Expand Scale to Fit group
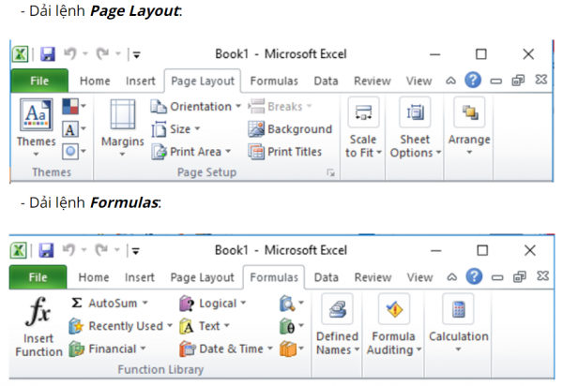The image size is (563, 386). pos(362,128)
